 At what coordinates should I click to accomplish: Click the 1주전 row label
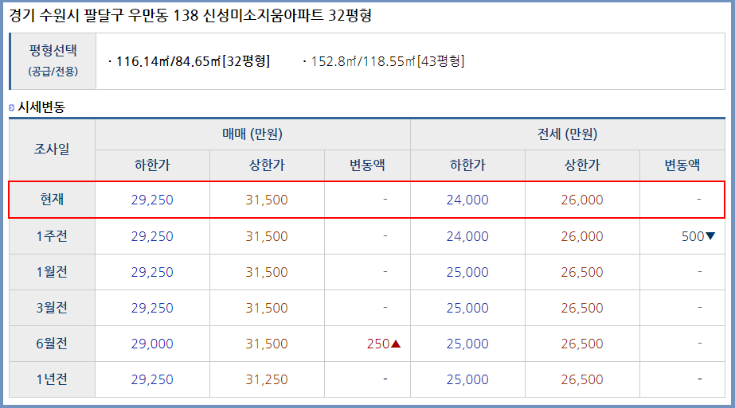pyautogui.click(x=52, y=236)
